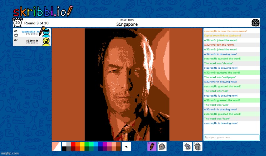
Task: Click 'eyzaraqilla is now the room owner!' message
Action: coord(225,31)
